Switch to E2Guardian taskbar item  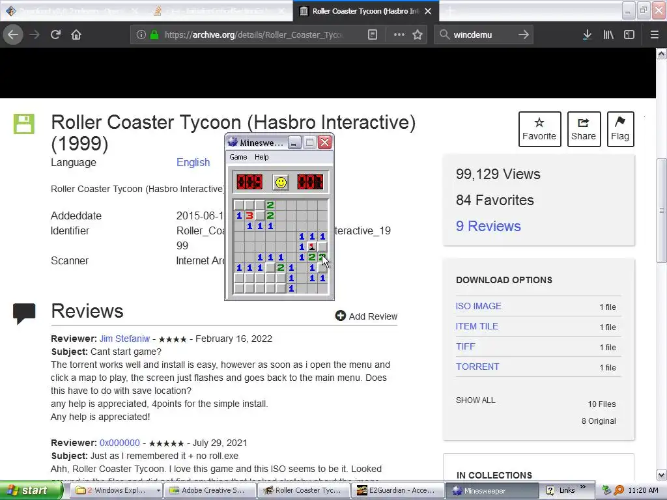click(x=397, y=490)
